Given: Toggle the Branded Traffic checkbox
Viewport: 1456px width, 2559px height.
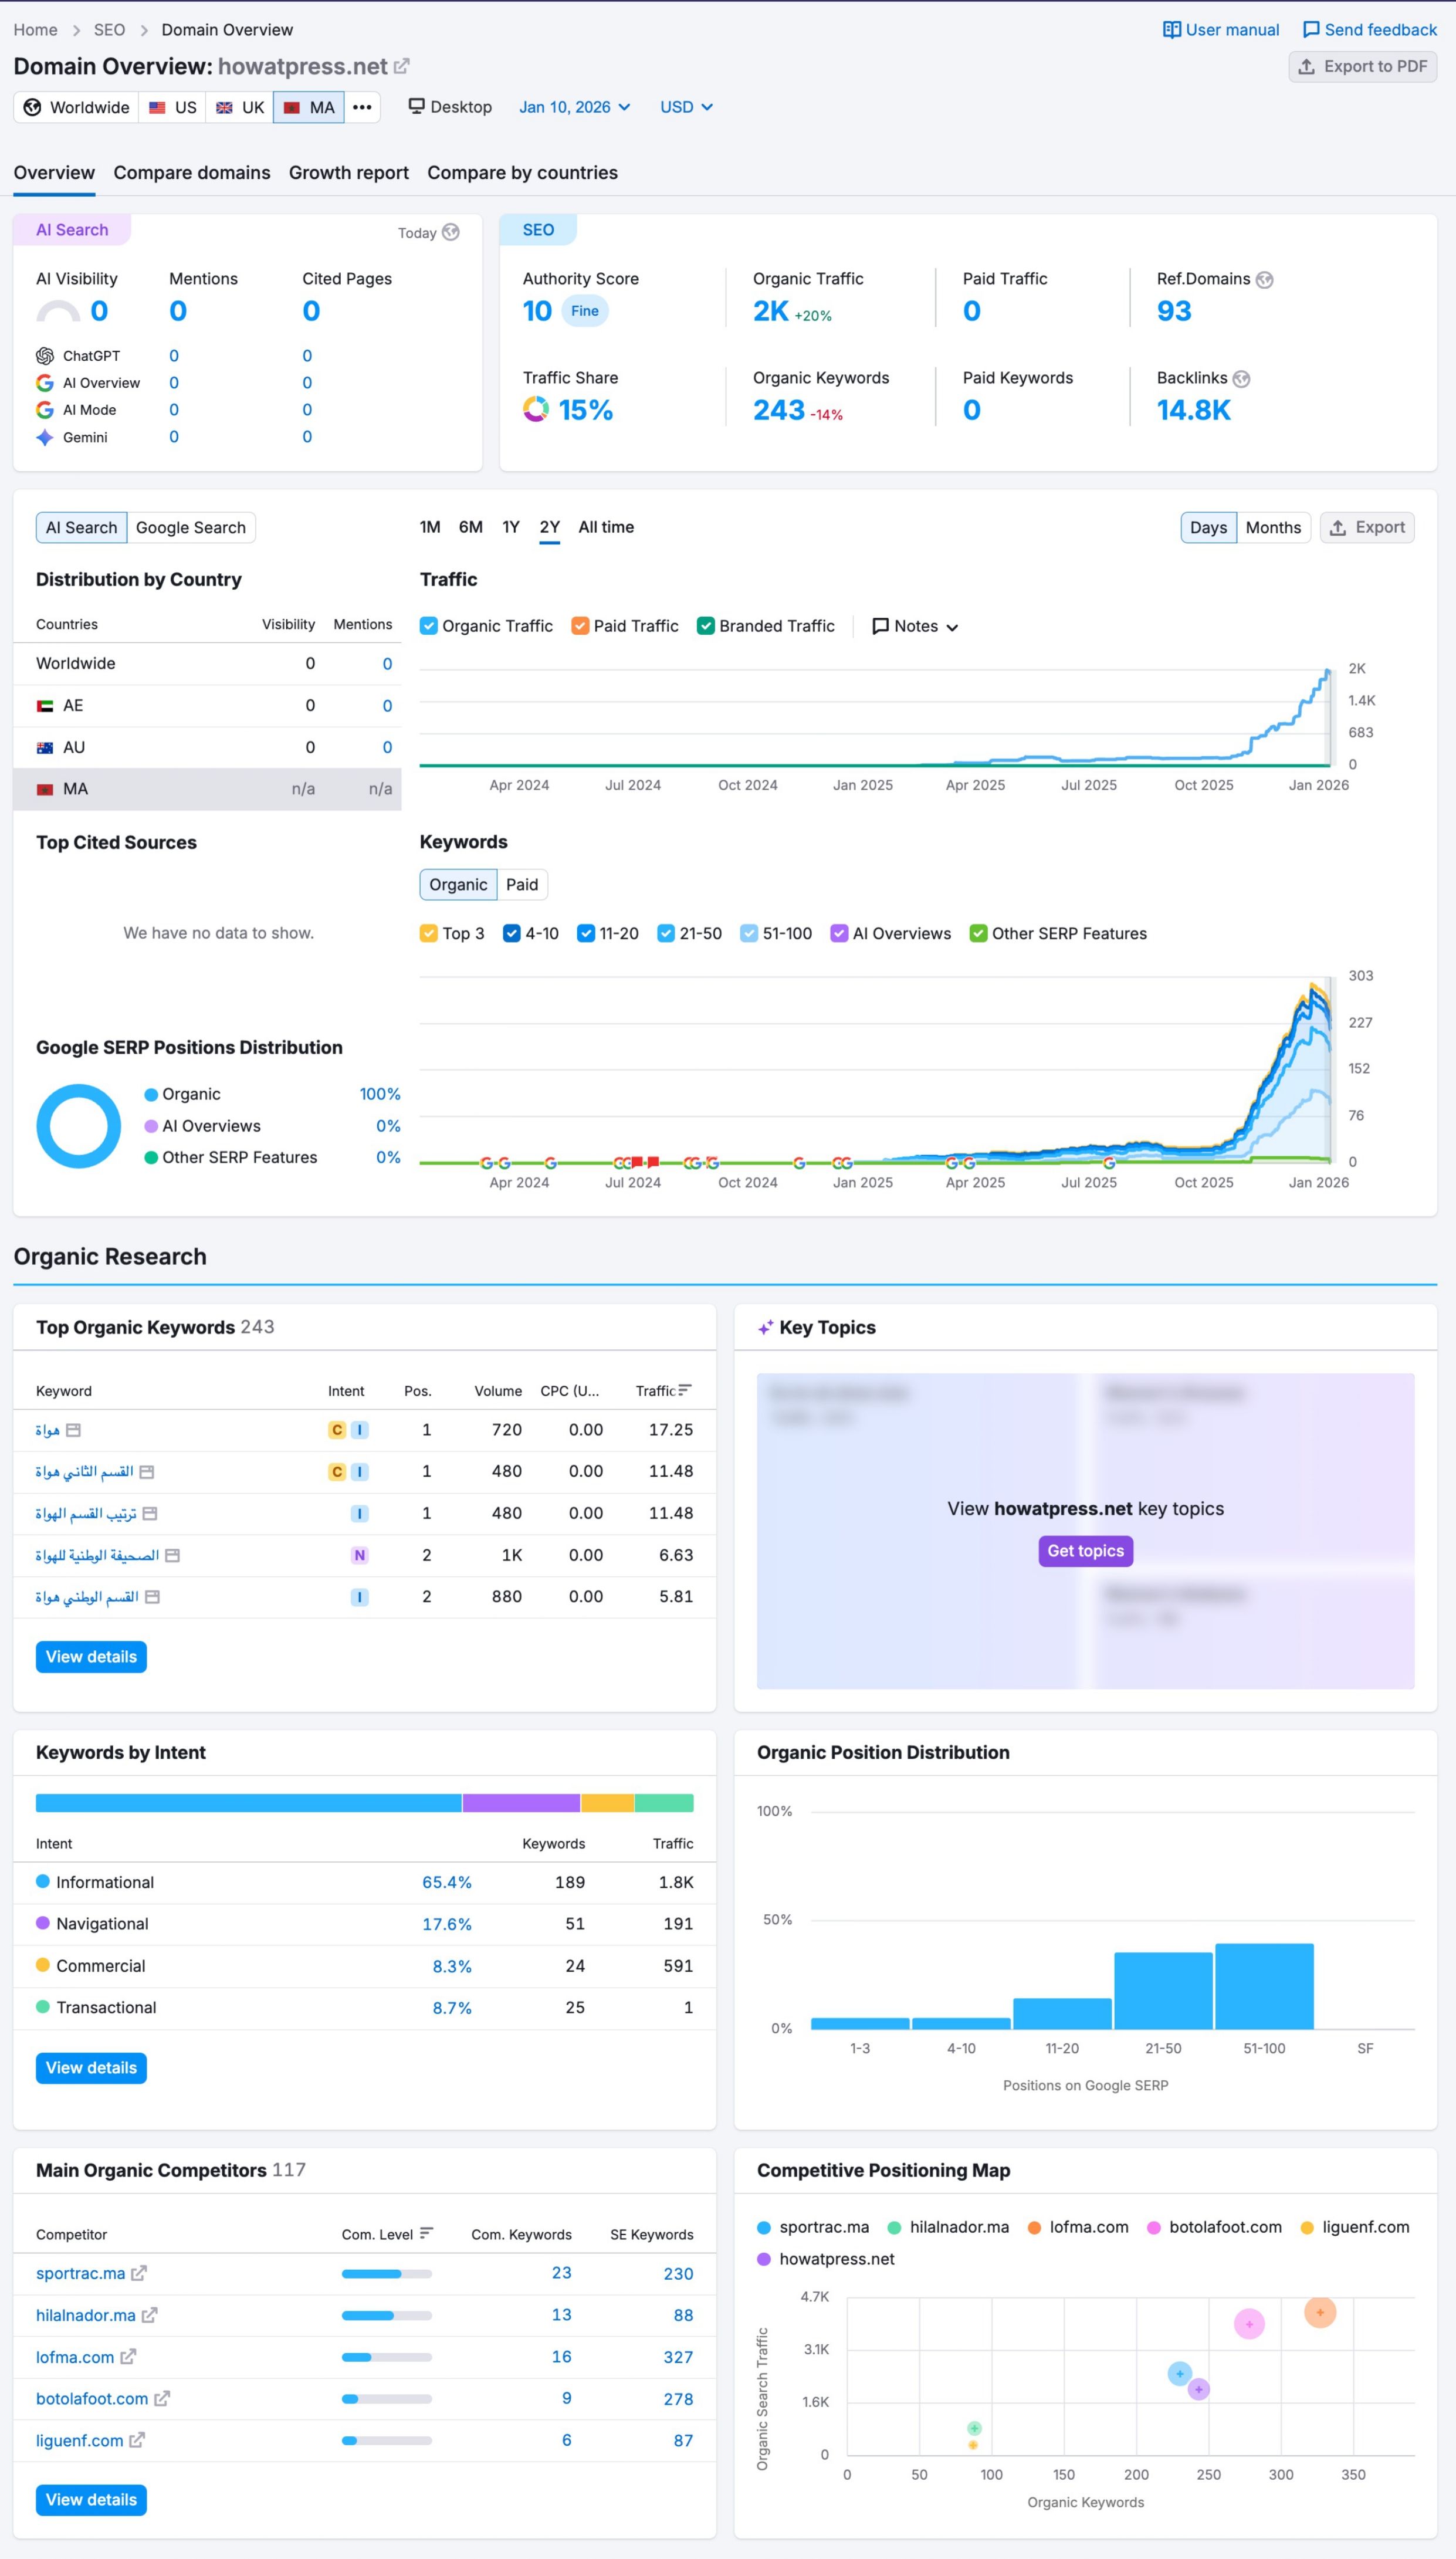Looking at the screenshot, I should click(x=706, y=626).
